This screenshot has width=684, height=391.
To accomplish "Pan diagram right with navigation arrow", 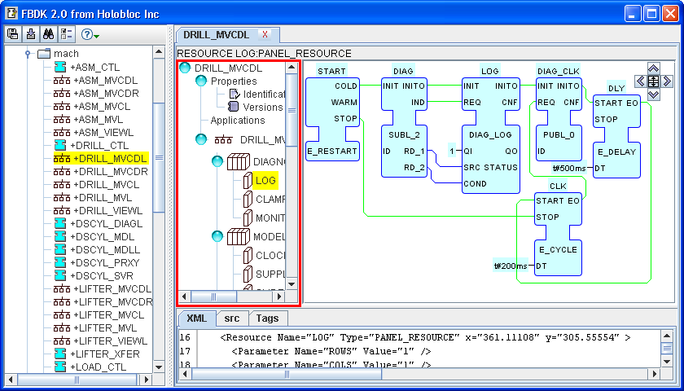I will coord(666,81).
